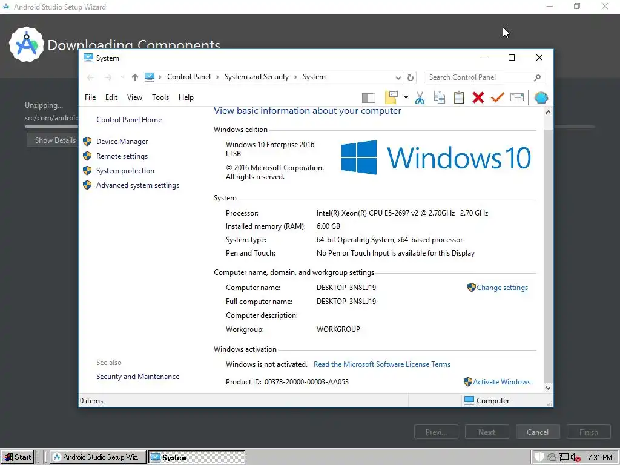This screenshot has width=620, height=465.
Task: Click network tray icon
Action: pos(564,458)
